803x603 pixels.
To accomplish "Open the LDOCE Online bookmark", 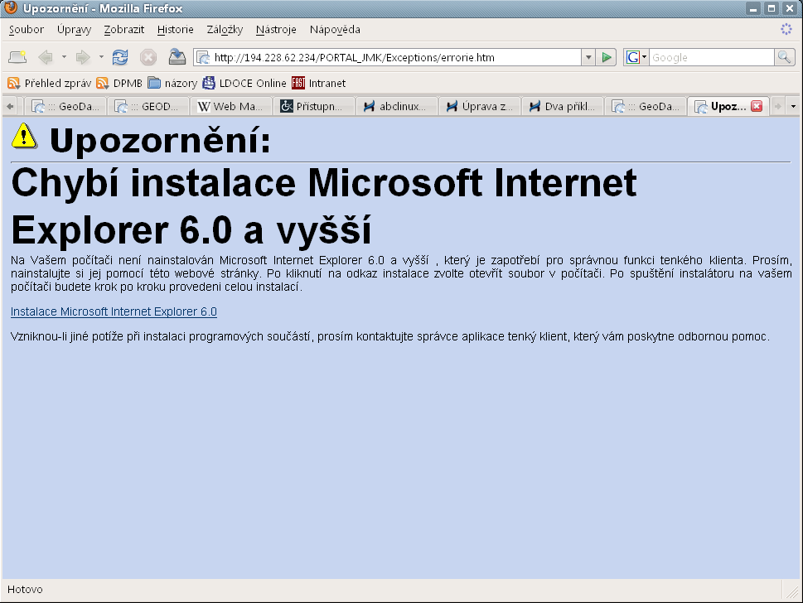I will pos(244,83).
